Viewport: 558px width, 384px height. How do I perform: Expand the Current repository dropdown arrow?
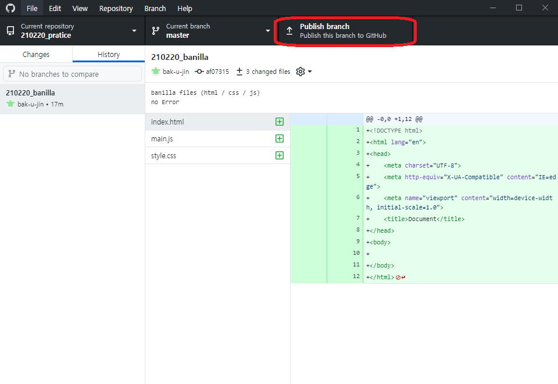tap(134, 31)
